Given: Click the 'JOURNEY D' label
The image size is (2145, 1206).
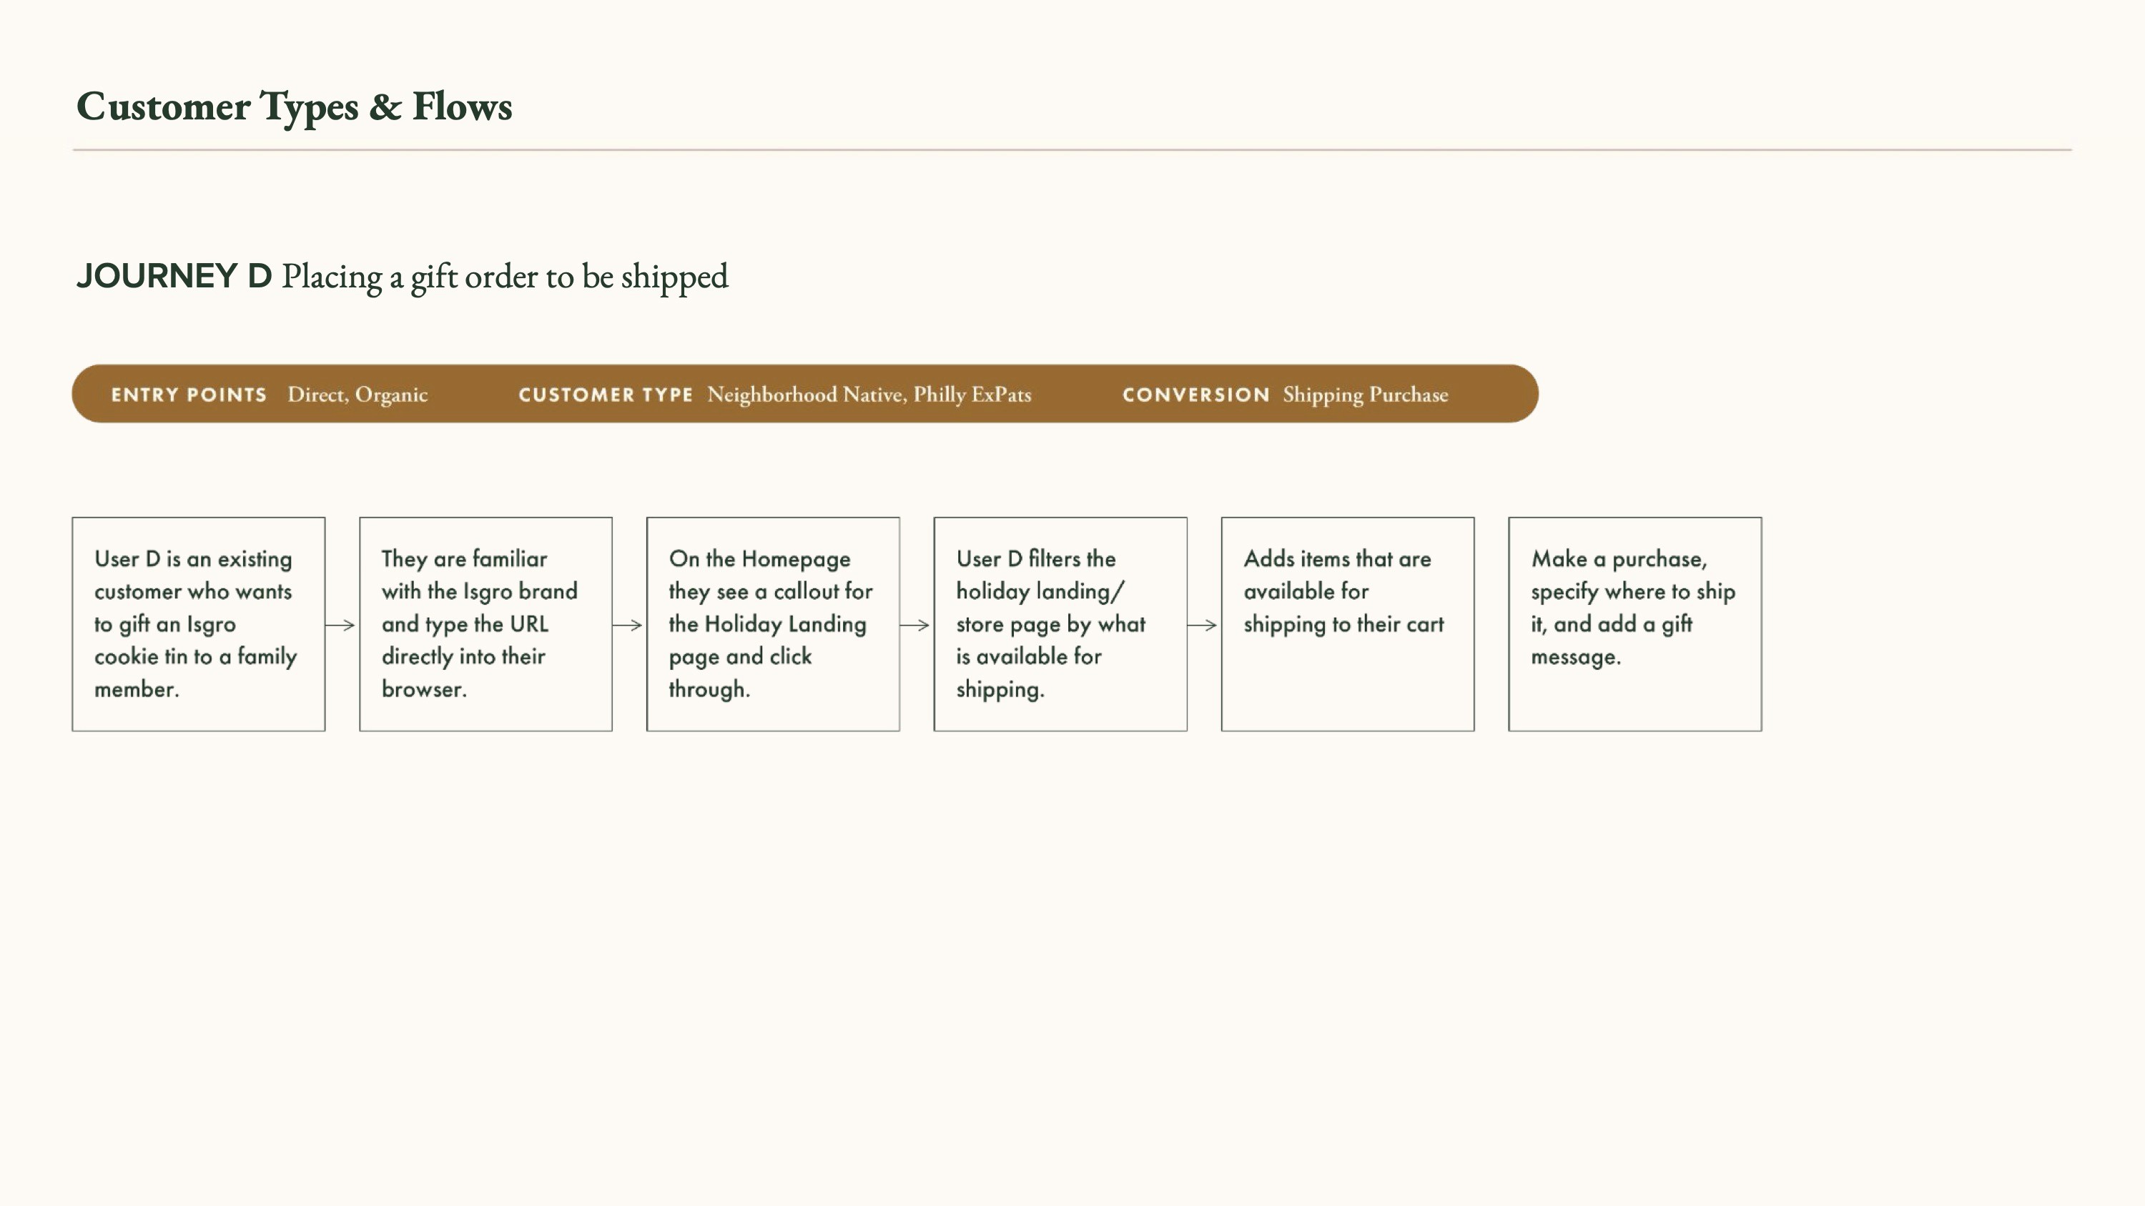Looking at the screenshot, I should tap(174, 275).
